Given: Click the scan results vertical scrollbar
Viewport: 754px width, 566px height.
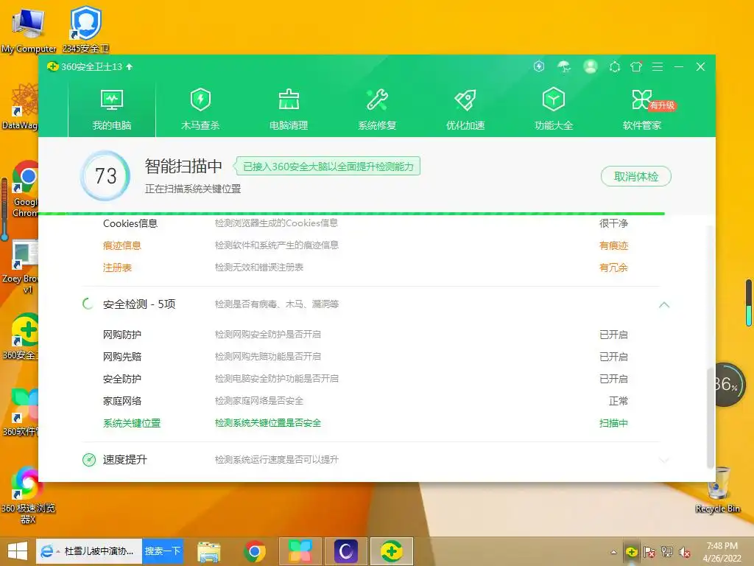Looking at the screenshot, I should click(x=710, y=418).
